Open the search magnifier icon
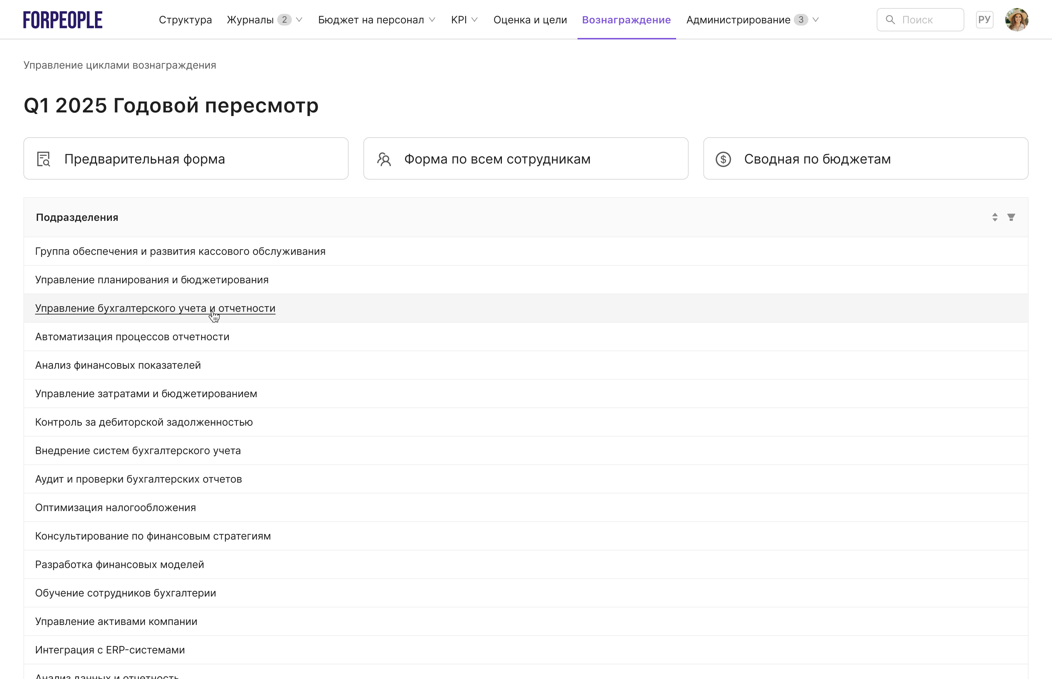 click(x=891, y=19)
